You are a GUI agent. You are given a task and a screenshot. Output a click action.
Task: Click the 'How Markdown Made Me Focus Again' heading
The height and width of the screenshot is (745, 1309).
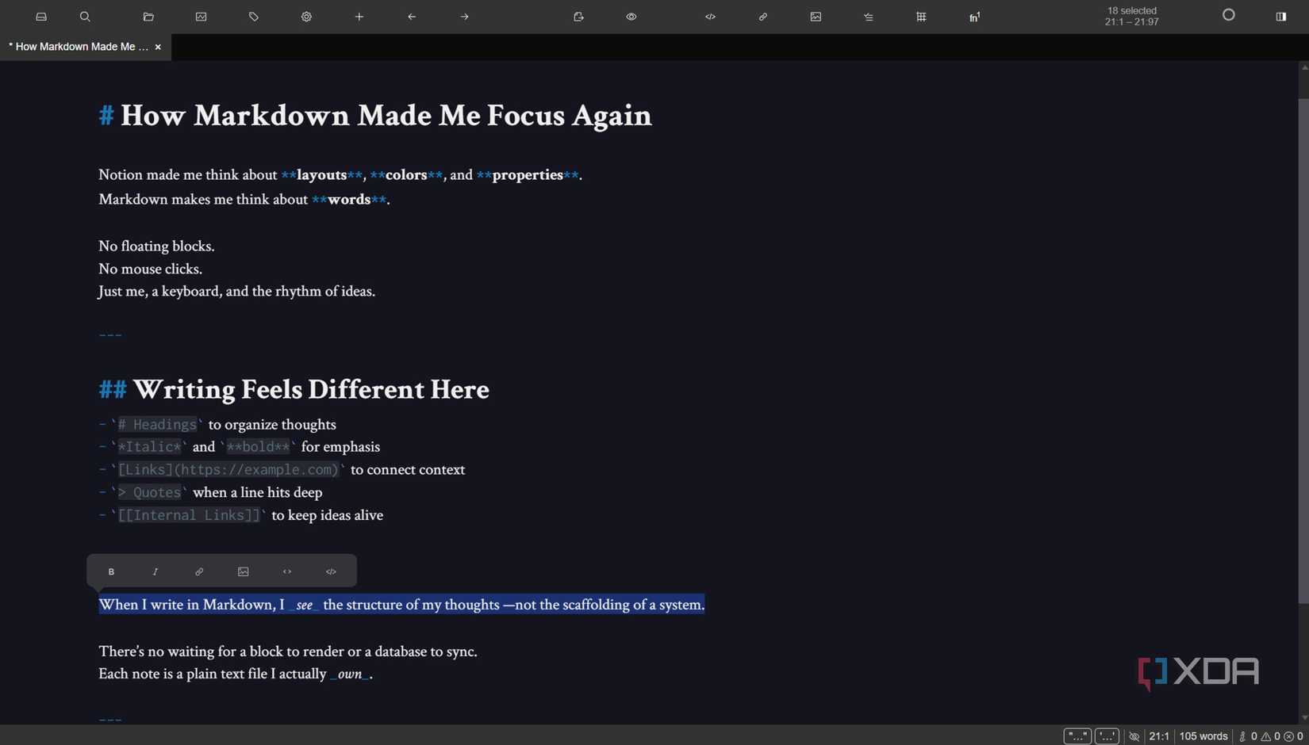[x=386, y=116]
